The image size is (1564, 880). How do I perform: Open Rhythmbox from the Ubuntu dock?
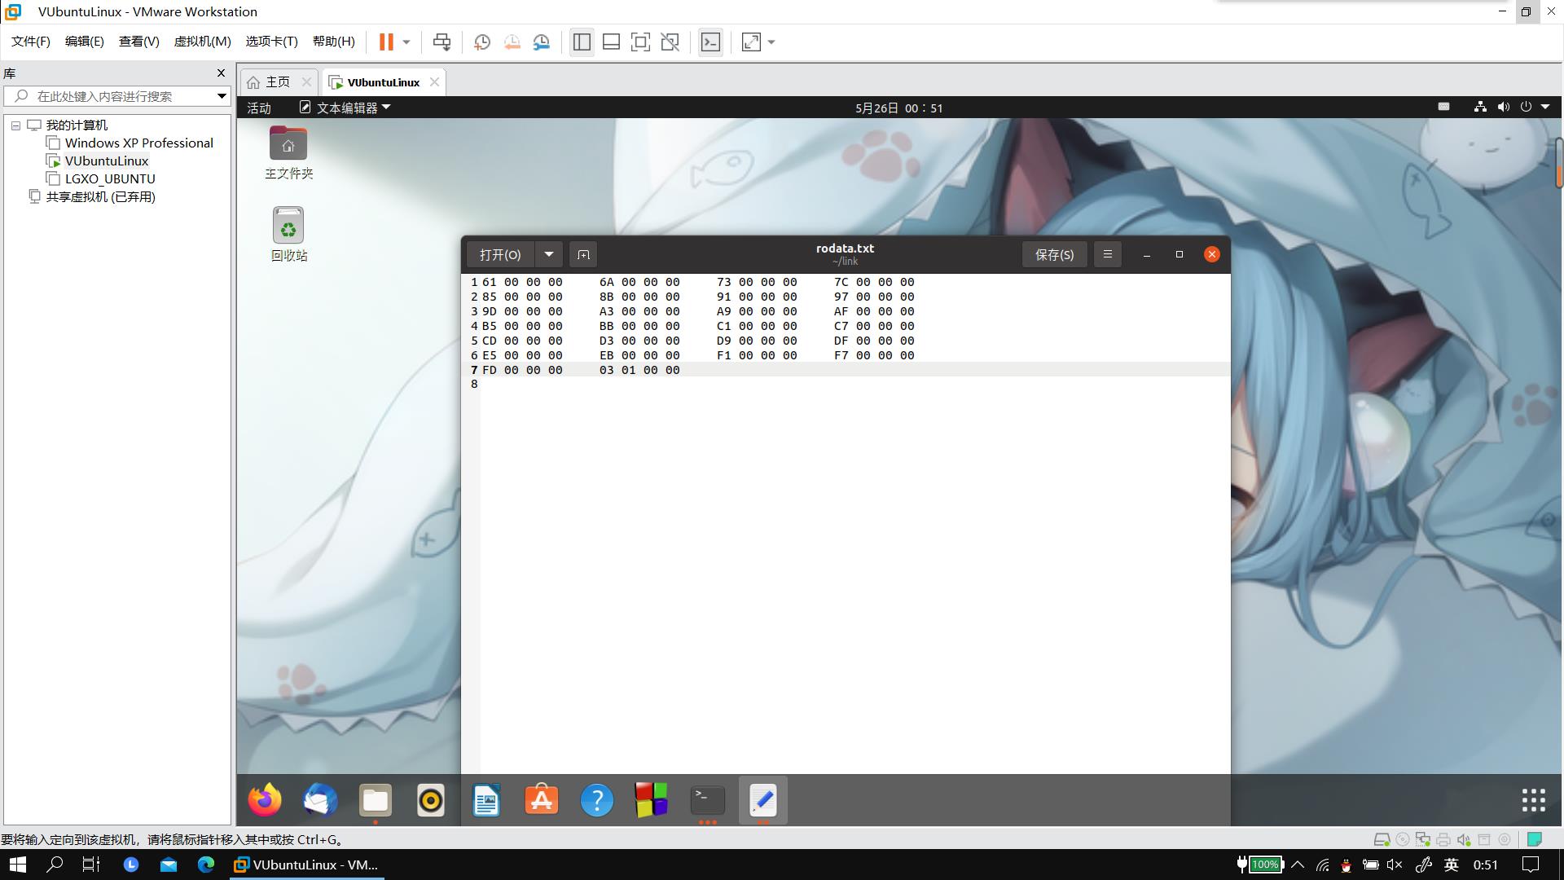pos(431,800)
